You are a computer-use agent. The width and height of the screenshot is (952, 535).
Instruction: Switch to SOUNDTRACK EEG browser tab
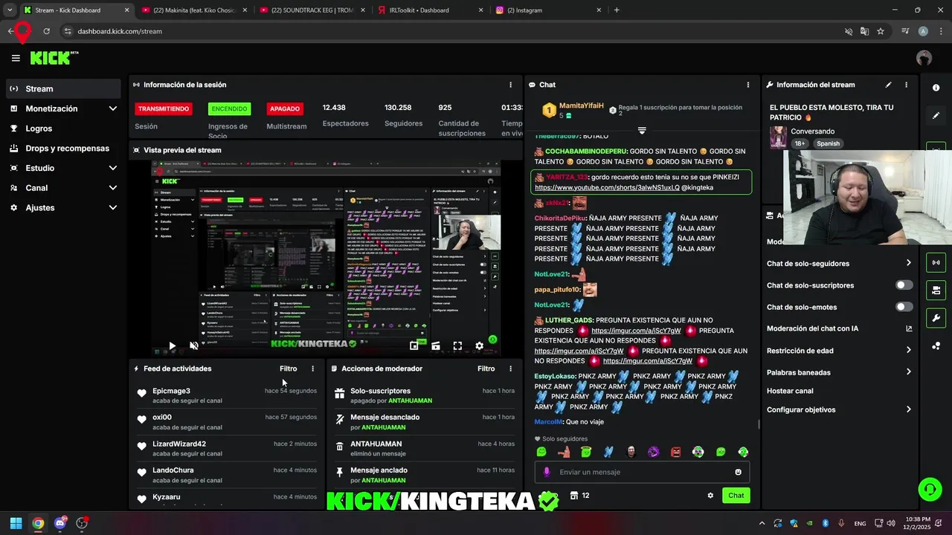[x=312, y=10]
